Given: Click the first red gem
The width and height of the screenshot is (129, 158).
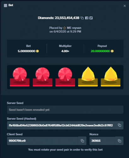Looking at the screenshot, I should pos(20,75).
